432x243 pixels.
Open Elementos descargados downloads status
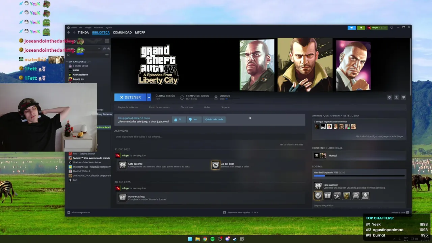(241, 213)
